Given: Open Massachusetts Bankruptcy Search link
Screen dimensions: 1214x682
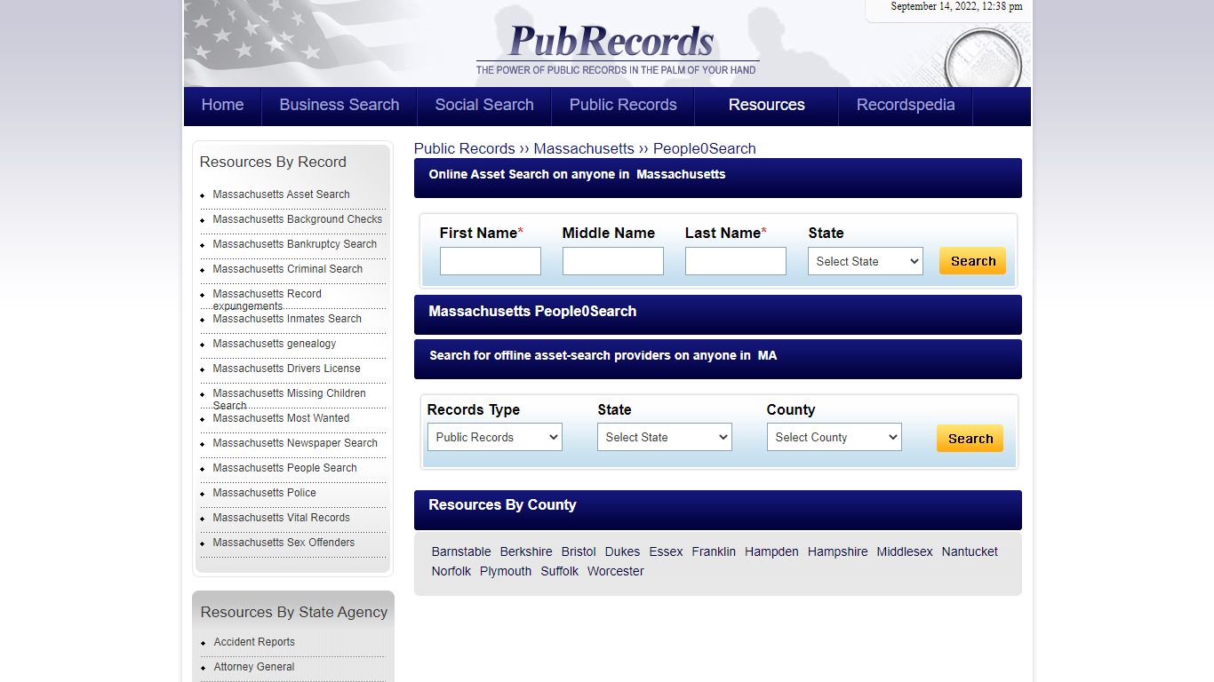Looking at the screenshot, I should (x=295, y=244).
